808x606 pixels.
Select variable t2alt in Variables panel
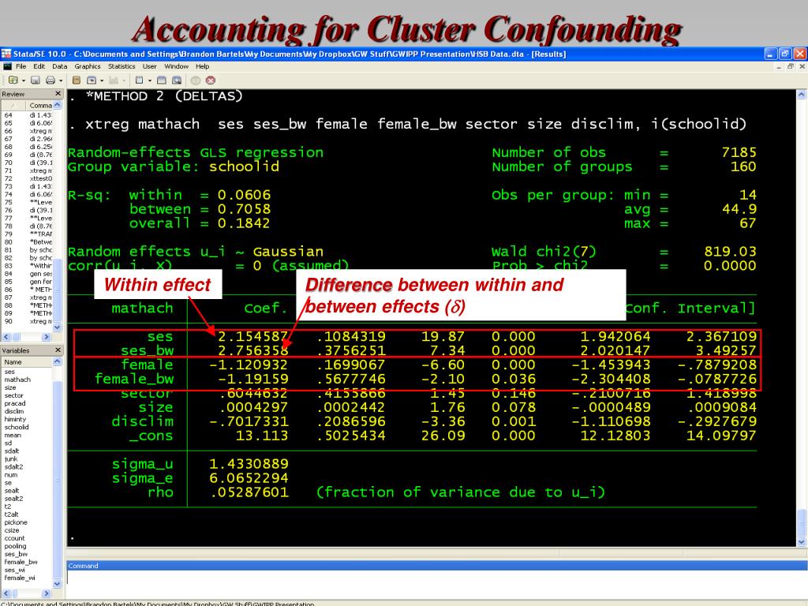(x=11, y=514)
